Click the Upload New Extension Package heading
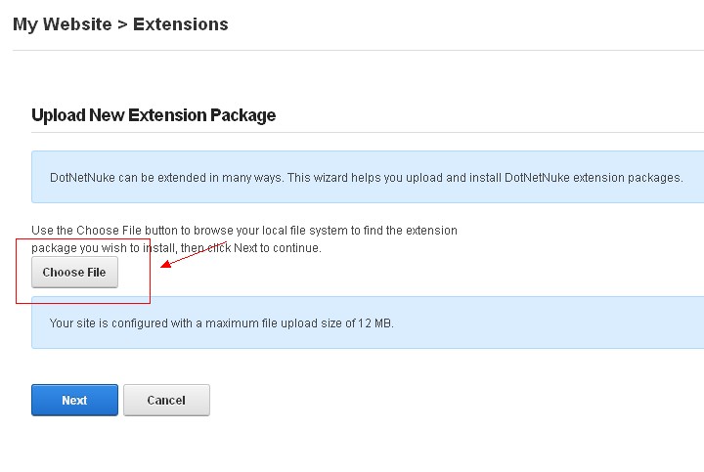 coord(154,115)
